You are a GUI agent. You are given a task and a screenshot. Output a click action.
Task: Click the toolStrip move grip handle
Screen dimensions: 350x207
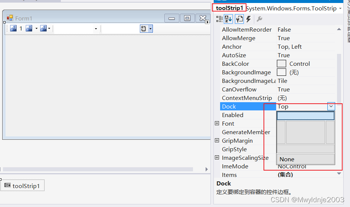click(7, 28)
